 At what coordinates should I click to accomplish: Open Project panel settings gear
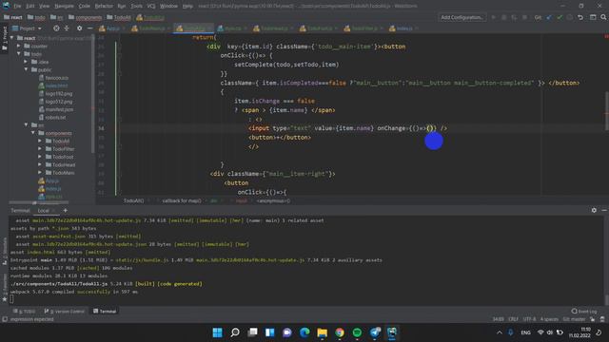(x=79, y=28)
